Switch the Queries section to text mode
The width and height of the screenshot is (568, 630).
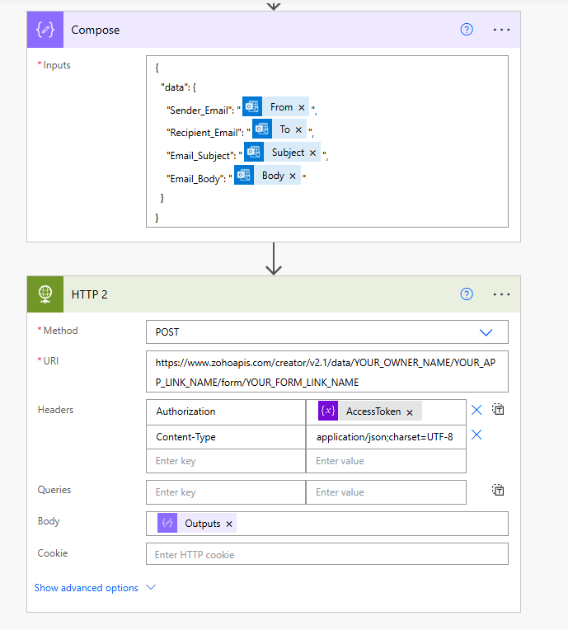click(498, 490)
